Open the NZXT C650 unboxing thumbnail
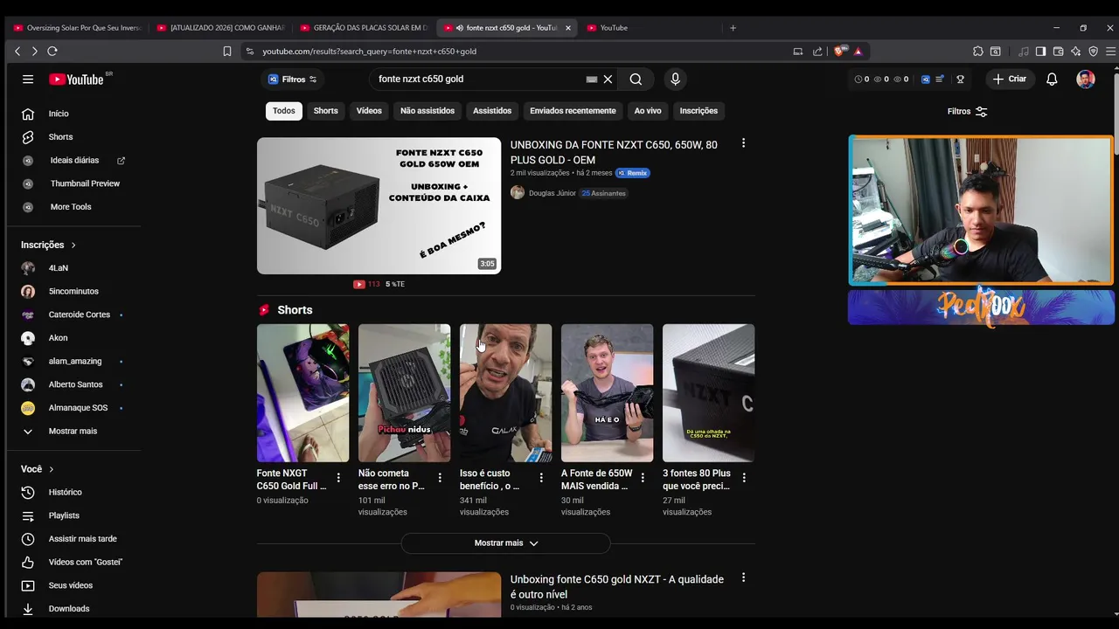The image size is (1119, 629). [x=379, y=205]
